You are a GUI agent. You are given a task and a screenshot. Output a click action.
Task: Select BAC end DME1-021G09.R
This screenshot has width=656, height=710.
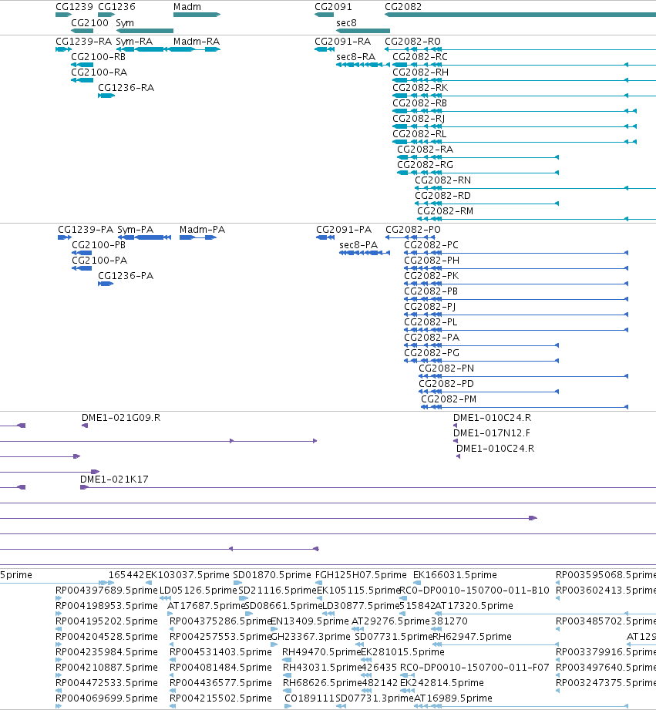(x=121, y=418)
